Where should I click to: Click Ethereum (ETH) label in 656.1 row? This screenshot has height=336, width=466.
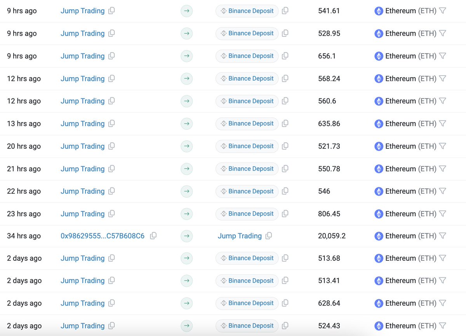pos(411,56)
